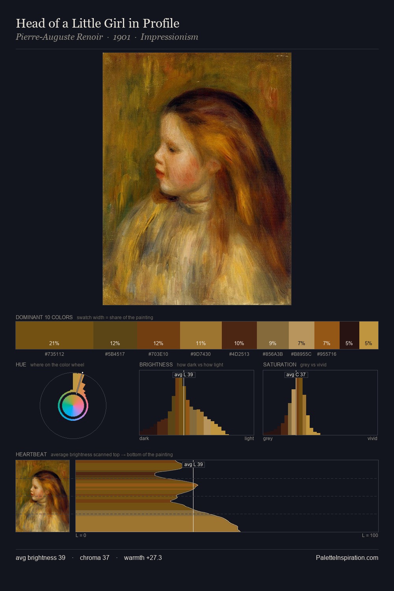The width and height of the screenshot is (394, 591).
Task: Select the 21% swatch #735112
Action: click(54, 335)
